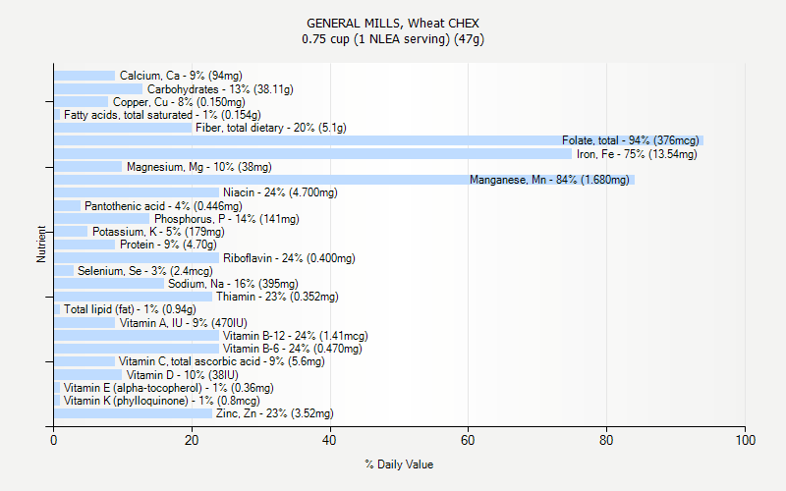Click the Calcium, Ca - 9% label
Screen dimensions: 786x491
coord(181,76)
